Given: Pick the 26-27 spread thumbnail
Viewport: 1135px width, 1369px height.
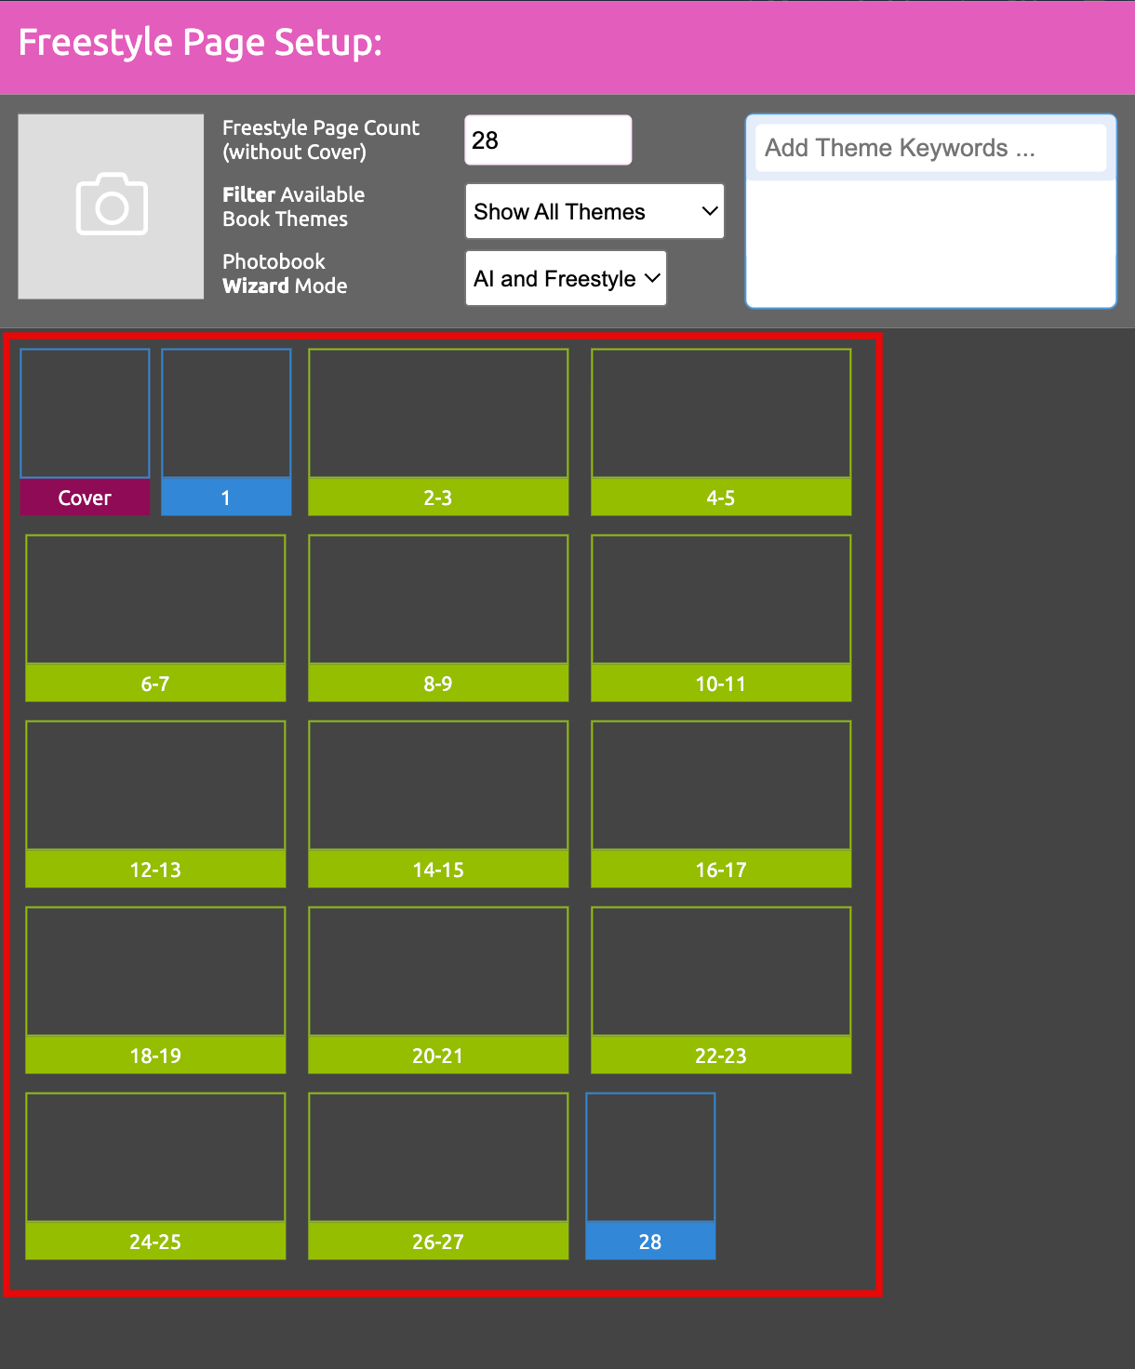Looking at the screenshot, I should (x=438, y=1158).
